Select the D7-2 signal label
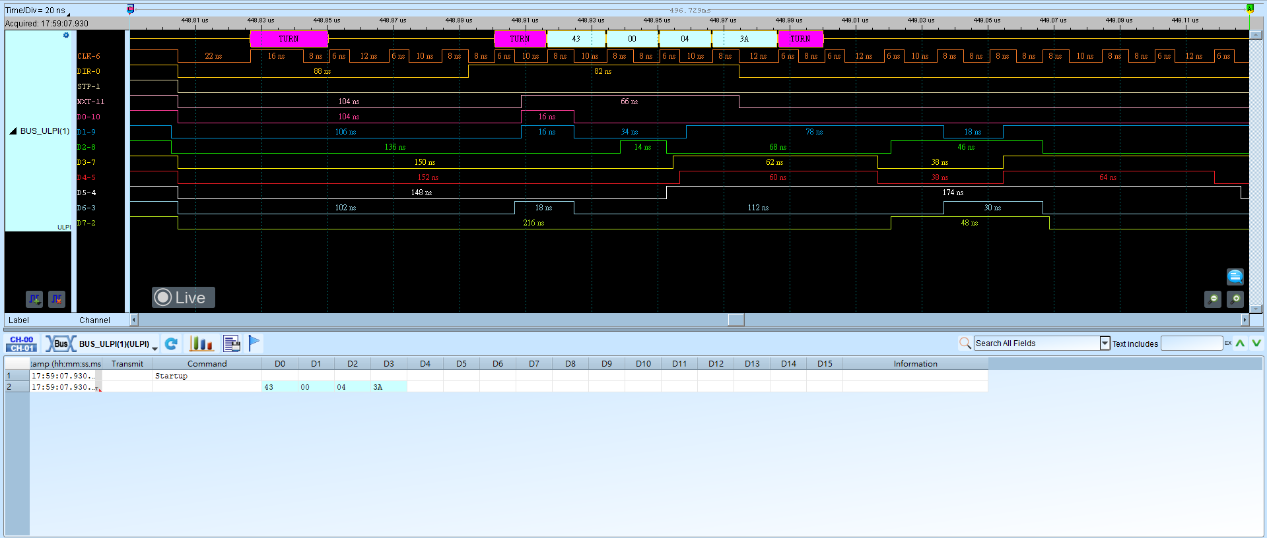The image size is (1267, 538). click(86, 223)
